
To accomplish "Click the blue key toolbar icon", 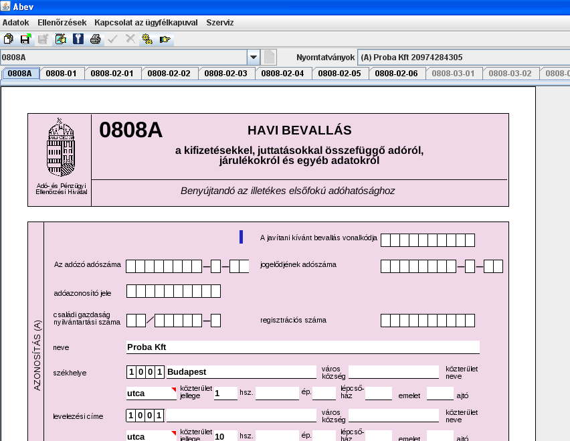I will (x=78, y=39).
